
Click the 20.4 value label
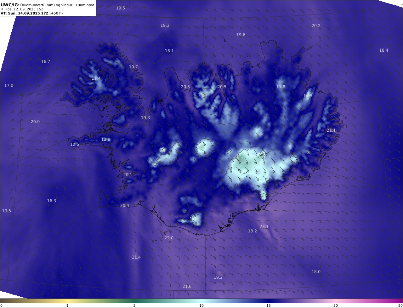tap(125, 206)
